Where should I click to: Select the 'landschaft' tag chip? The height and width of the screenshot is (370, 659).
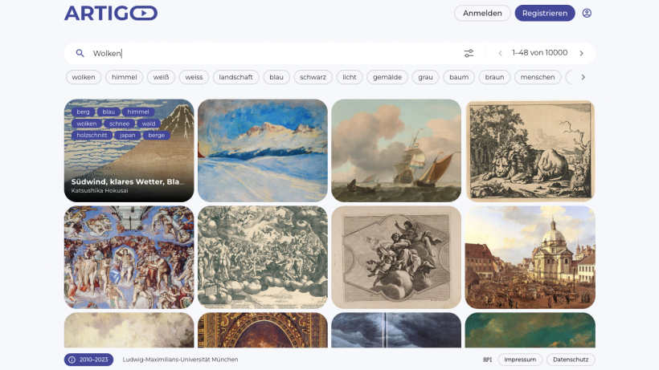(235, 77)
